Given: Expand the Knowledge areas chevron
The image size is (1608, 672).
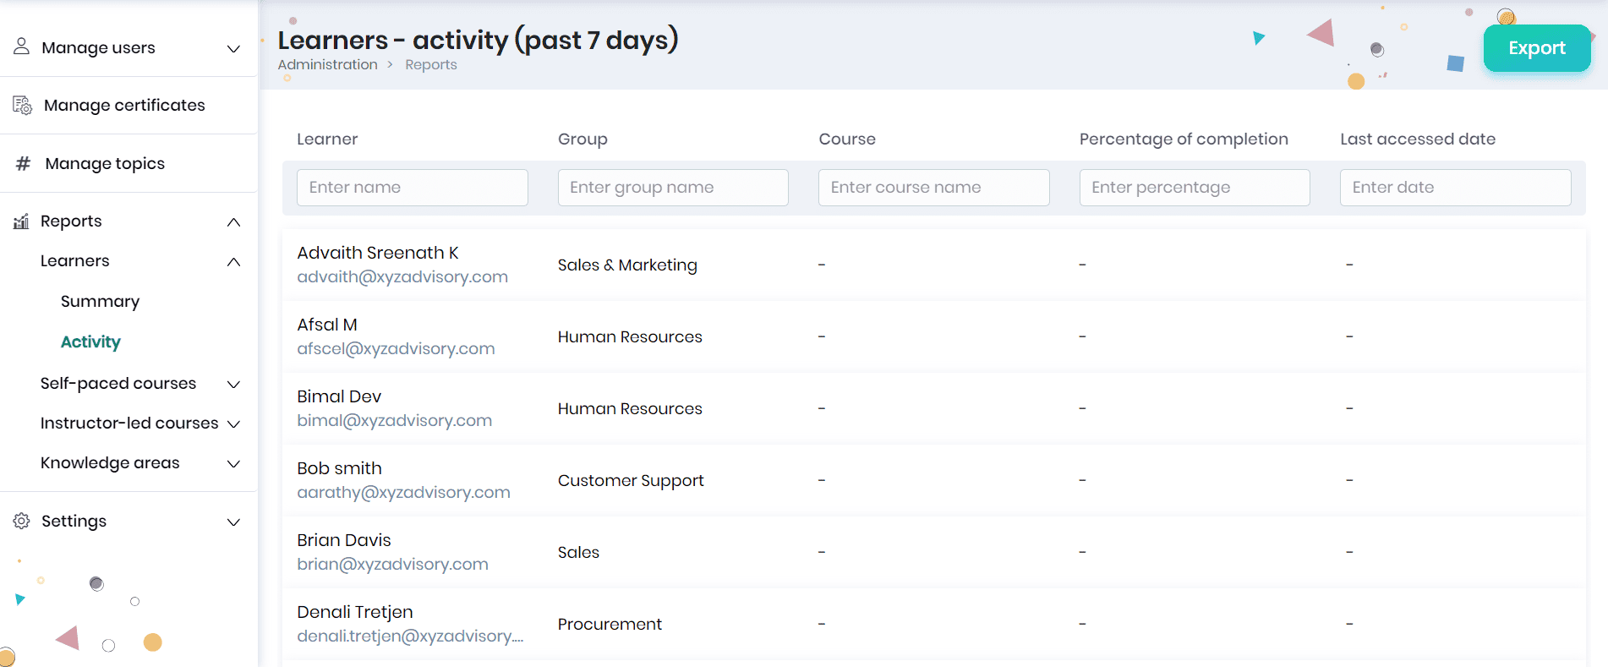Looking at the screenshot, I should [234, 464].
